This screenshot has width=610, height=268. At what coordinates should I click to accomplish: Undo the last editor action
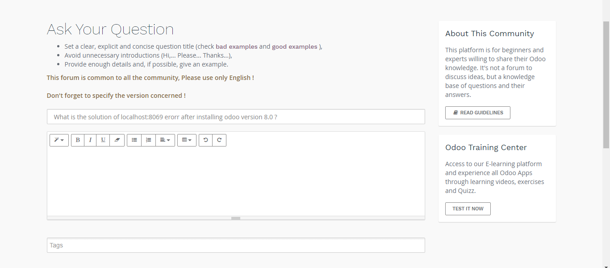pos(206,140)
